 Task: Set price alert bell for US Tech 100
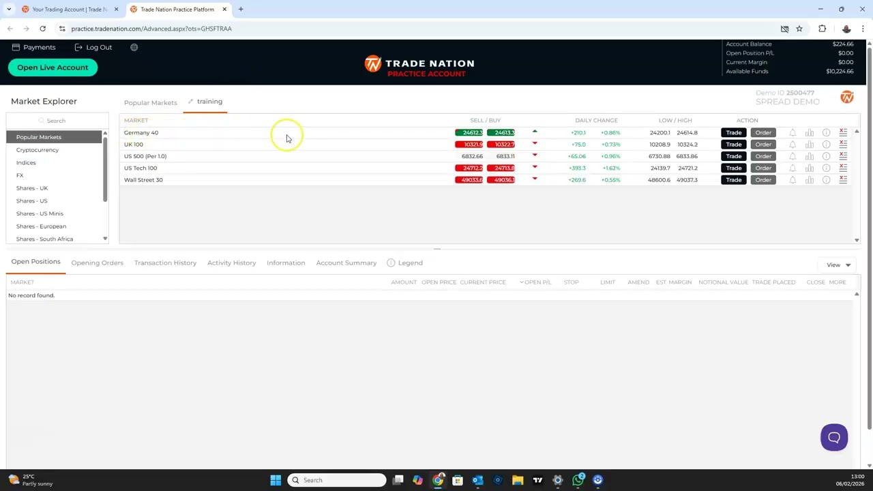[x=793, y=168]
